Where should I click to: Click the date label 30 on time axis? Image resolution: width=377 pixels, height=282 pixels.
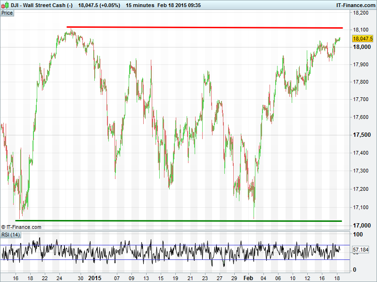[x=81, y=278]
